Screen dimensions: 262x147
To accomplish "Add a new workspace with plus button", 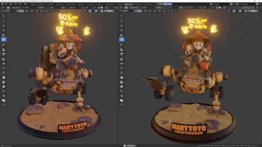I will 154,4.
